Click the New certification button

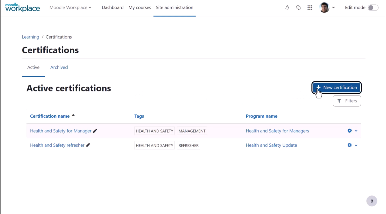(336, 87)
